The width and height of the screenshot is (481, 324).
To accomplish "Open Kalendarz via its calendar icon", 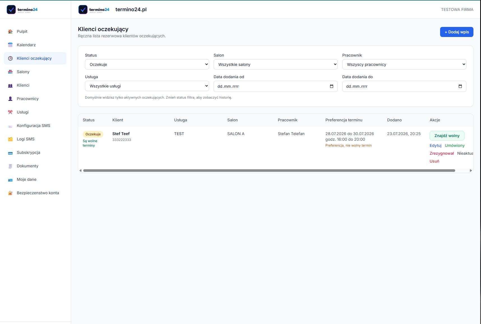I will [10, 45].
